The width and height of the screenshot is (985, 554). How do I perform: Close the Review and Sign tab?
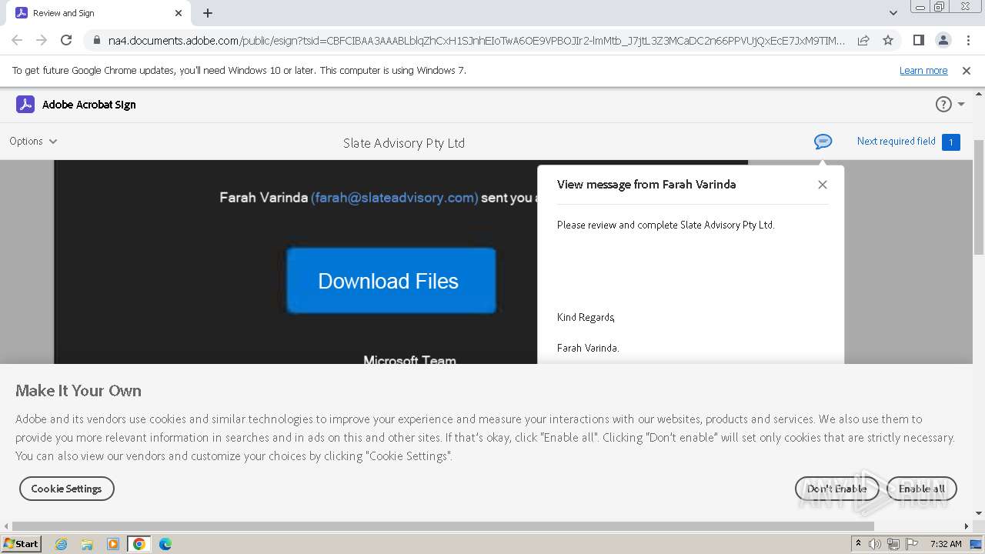pyautogui.click(x=179, y=13)
